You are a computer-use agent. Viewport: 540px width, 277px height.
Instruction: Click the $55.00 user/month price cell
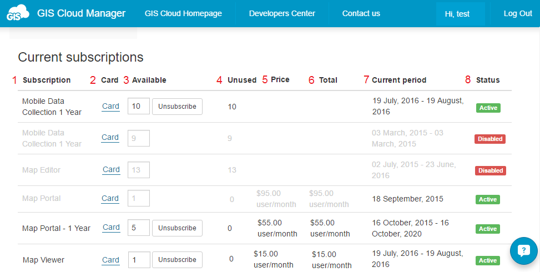277,228
